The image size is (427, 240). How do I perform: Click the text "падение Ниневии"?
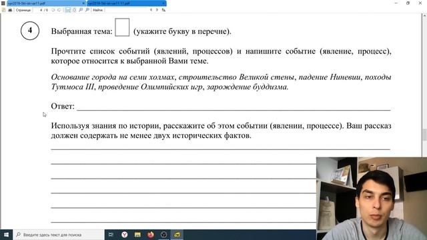coord(329,77)
